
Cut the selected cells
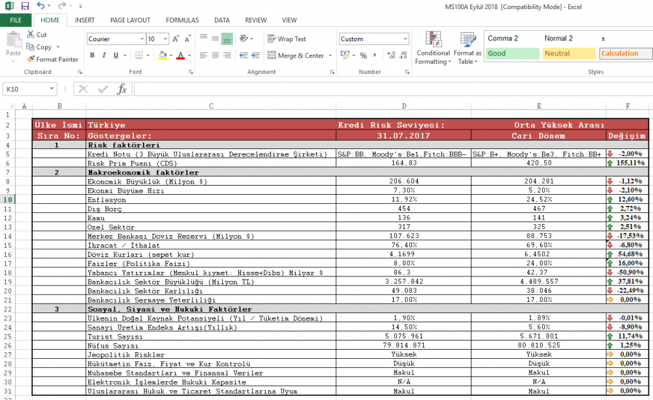[x=37, y=35]
